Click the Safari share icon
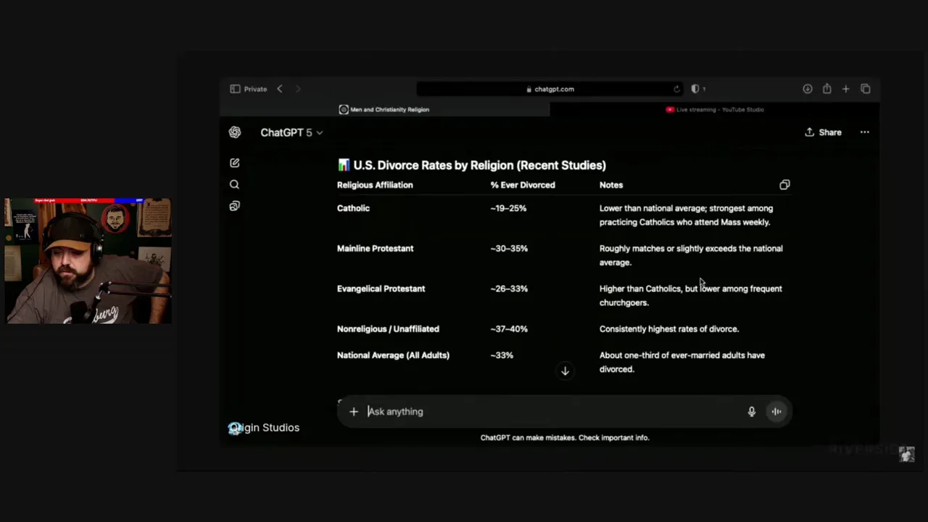The width and height of the screenshot is (928, 522). [x=826, y=88]
